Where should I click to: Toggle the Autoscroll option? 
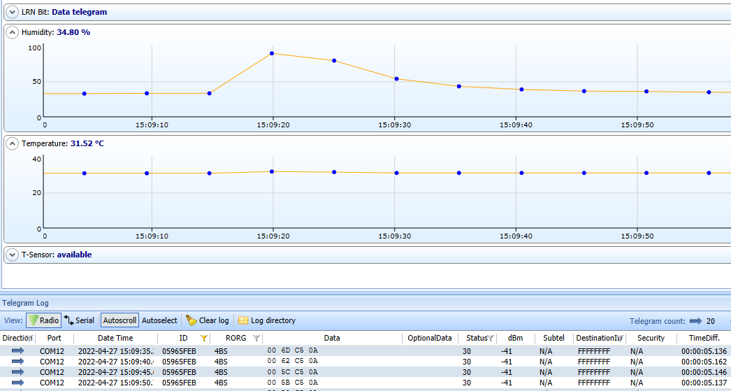coord(120,320)
